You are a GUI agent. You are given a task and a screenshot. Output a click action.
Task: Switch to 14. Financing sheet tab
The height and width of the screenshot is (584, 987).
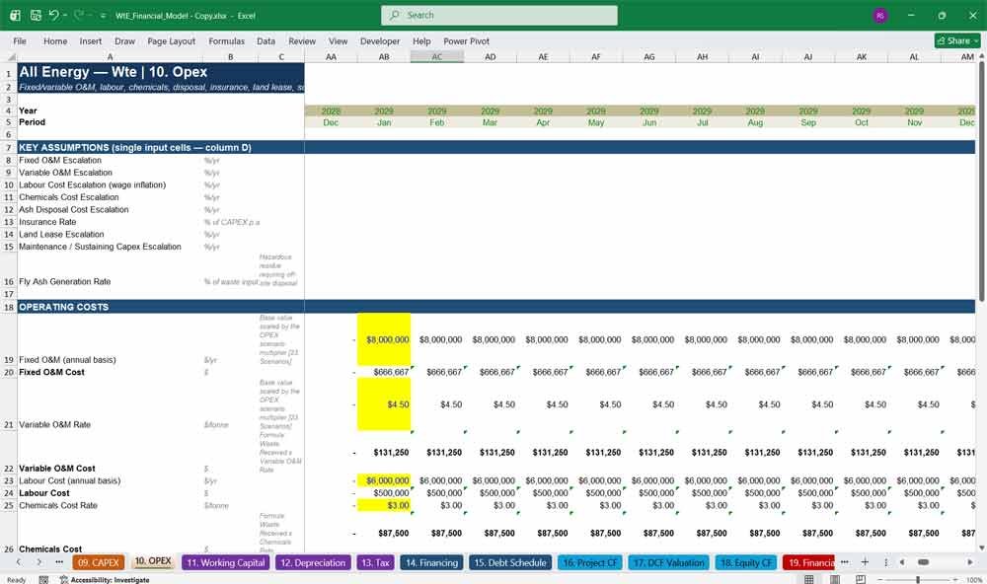[x=432, y=562]
